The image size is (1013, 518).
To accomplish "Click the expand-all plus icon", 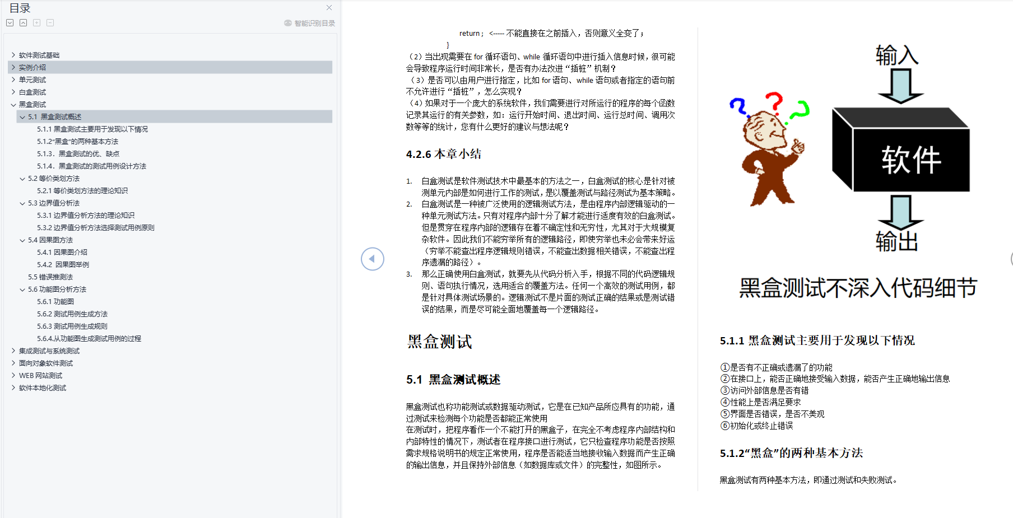I will 36,22.
